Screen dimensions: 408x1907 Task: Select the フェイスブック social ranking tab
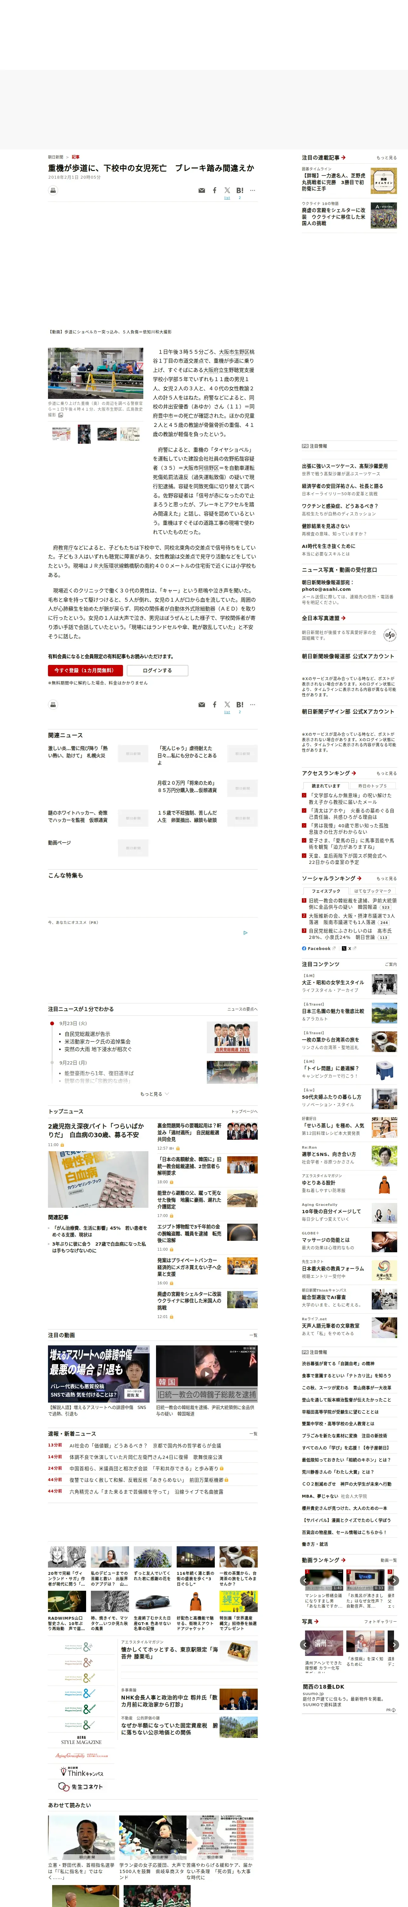tap(326, 891)
